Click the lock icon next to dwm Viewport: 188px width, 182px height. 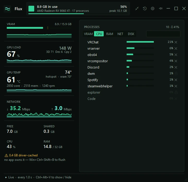[x=176, y=73]
